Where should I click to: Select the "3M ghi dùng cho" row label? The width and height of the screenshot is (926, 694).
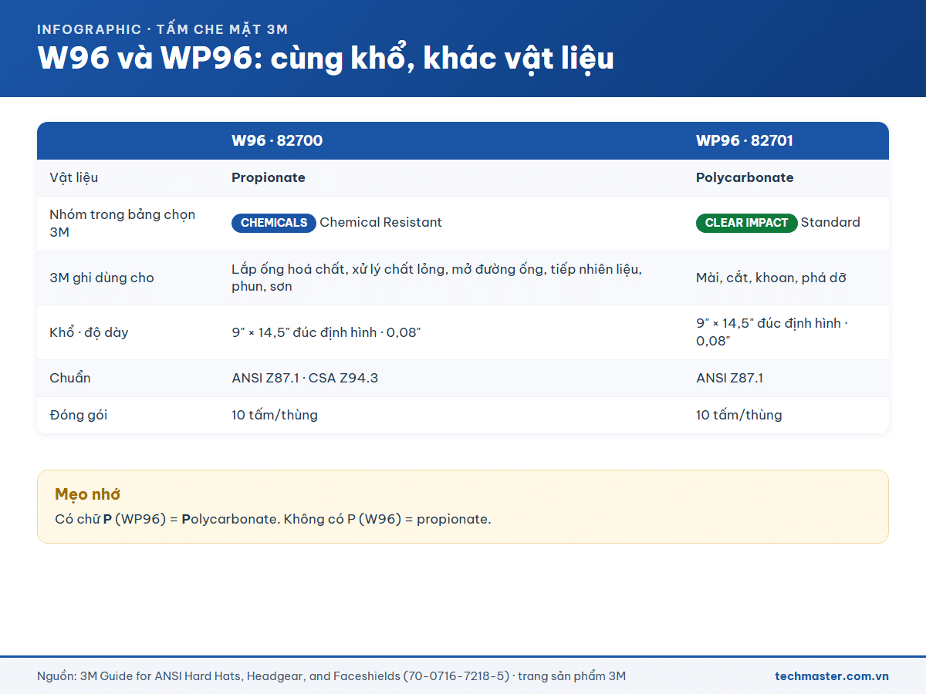102,278
